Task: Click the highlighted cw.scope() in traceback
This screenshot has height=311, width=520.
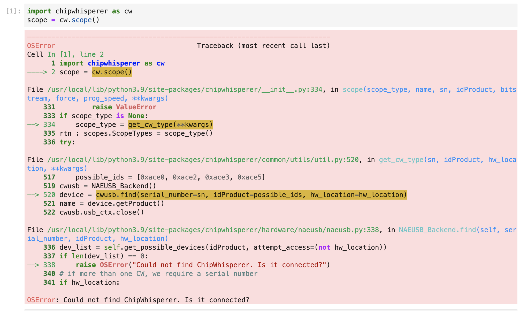Action: [112, 72]
